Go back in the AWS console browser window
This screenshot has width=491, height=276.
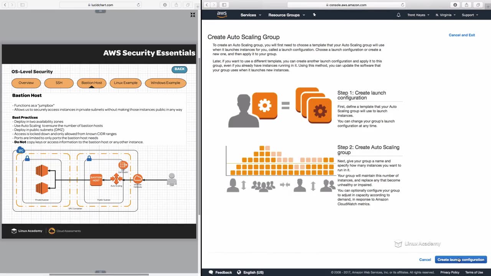point(207,5)
